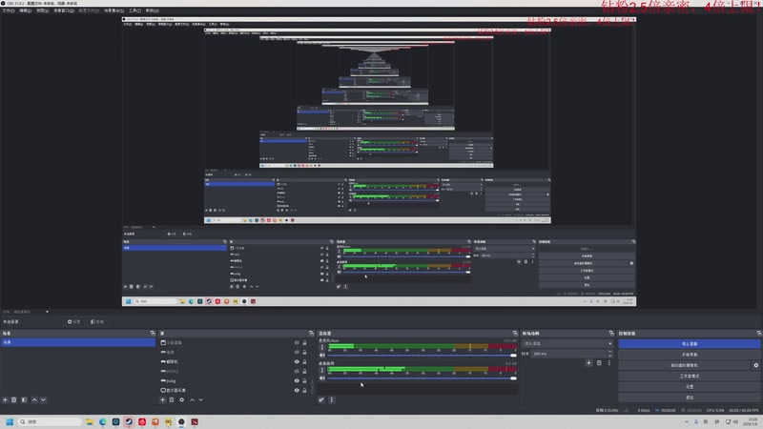Image resolution: width=763 pixels, height=429 pixels.
Task: Add a new scene with the plus icon
Action: [x=5, y=399]
